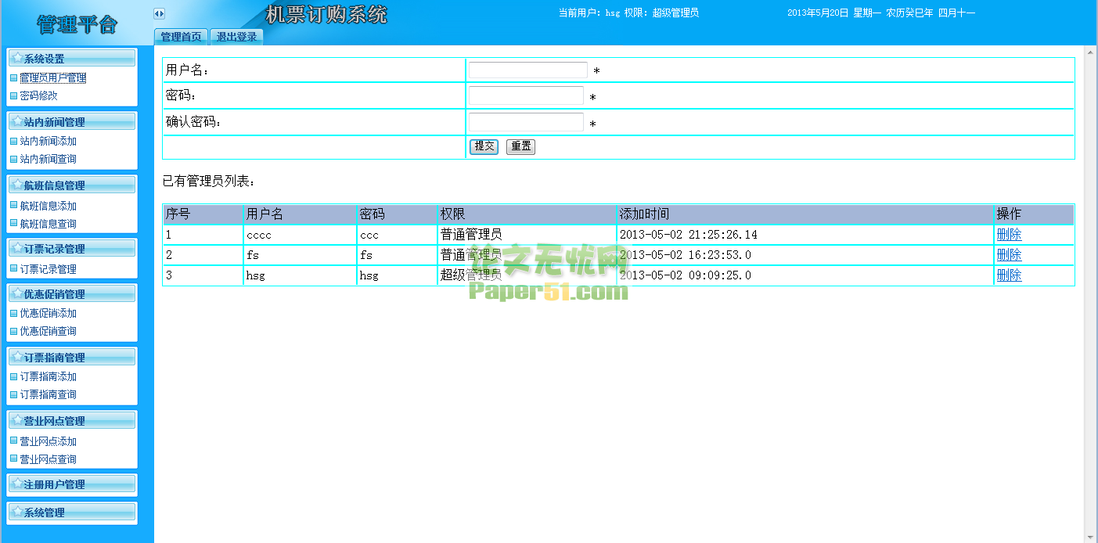Image resolution: width=1098 pixels, height=543 pixels.
Task: Click the square bullet icon beside 密码修改
Action: tap(13, 95)
